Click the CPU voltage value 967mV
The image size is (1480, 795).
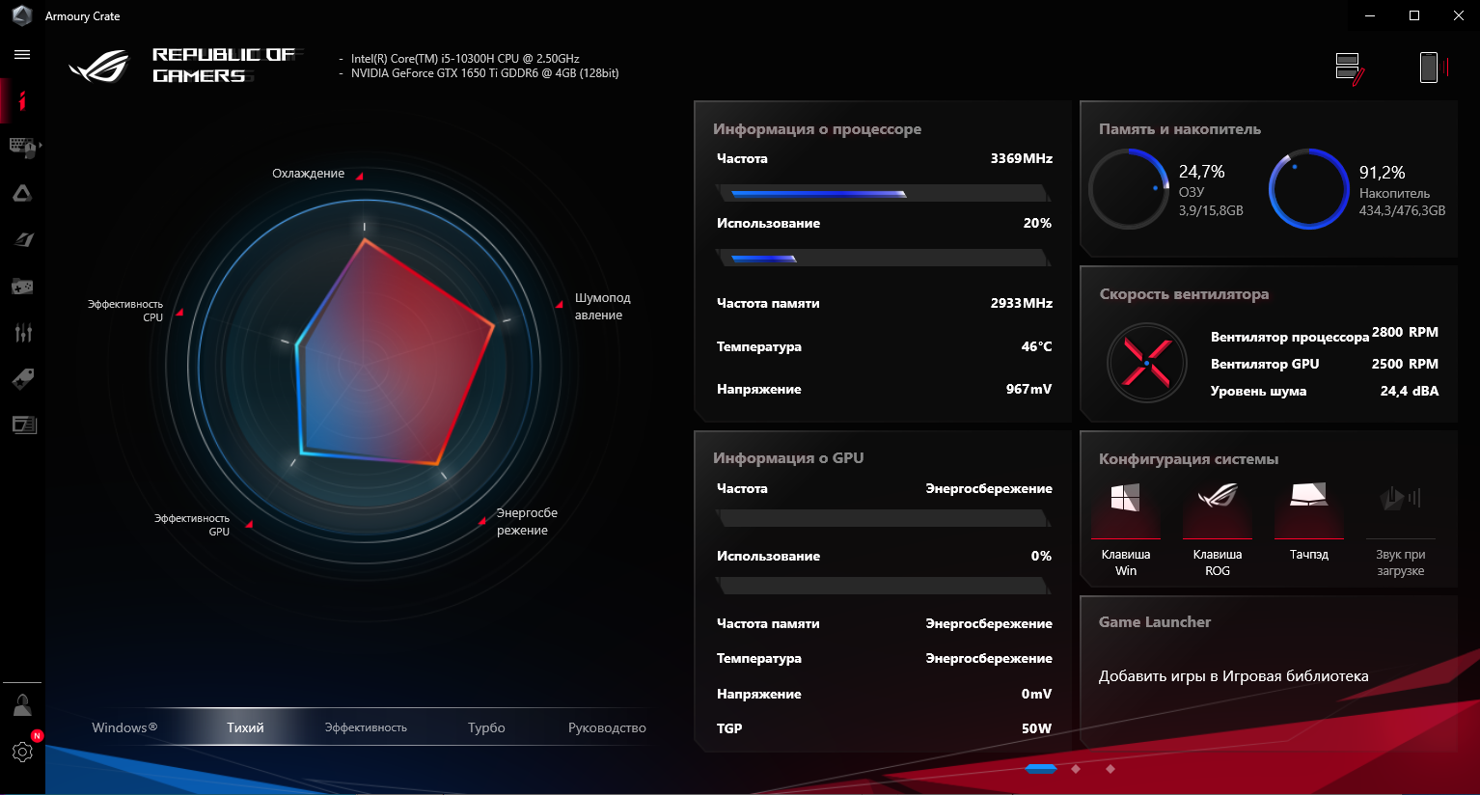click(x=1029, y=389)
